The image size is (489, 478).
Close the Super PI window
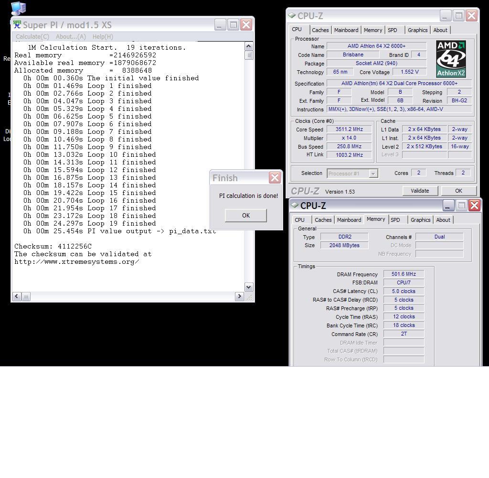click(x=246, y=25)
